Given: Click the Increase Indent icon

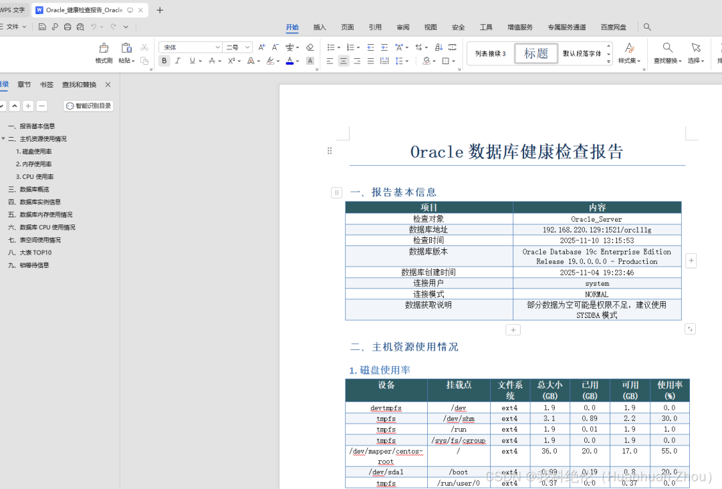Looking at the screenshot, I should pos(384,47).
